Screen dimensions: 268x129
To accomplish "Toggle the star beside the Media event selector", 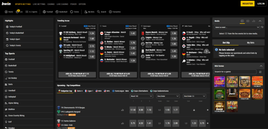I will click(x=262, y=27).
